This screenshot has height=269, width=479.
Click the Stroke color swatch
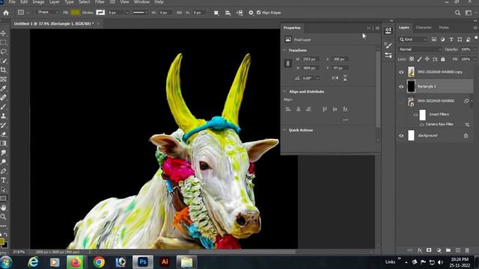(100, 13)
